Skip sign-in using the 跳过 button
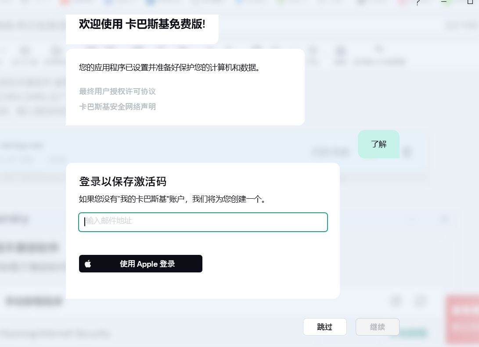The width and height of the screenshot is (479, 347). coord(324,327)
